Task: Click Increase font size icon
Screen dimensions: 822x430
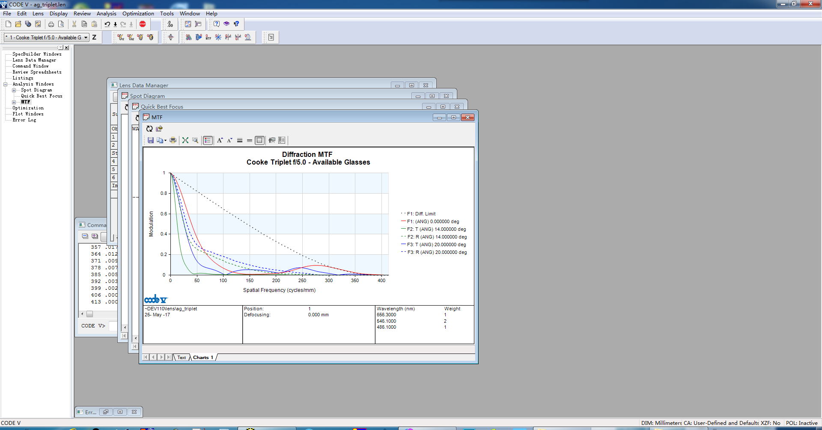Action: [220, 140]
